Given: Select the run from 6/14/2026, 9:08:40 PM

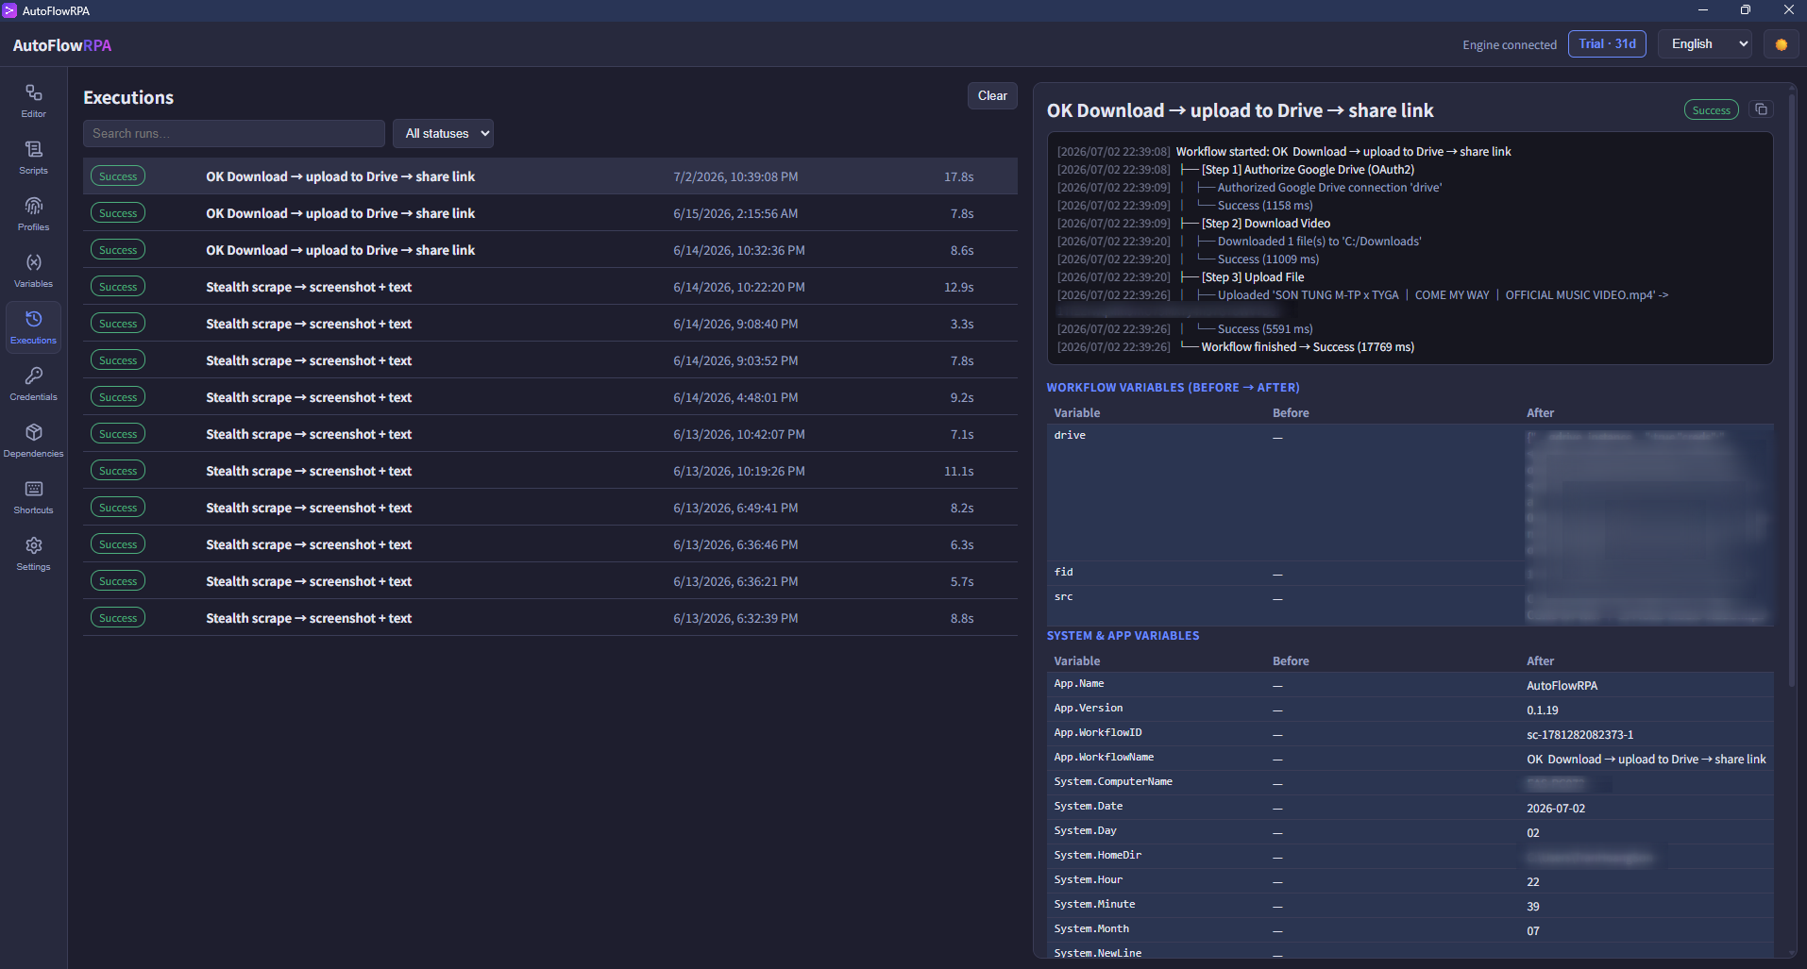Looking at the screenshot, I should click(x=550, y=324).
